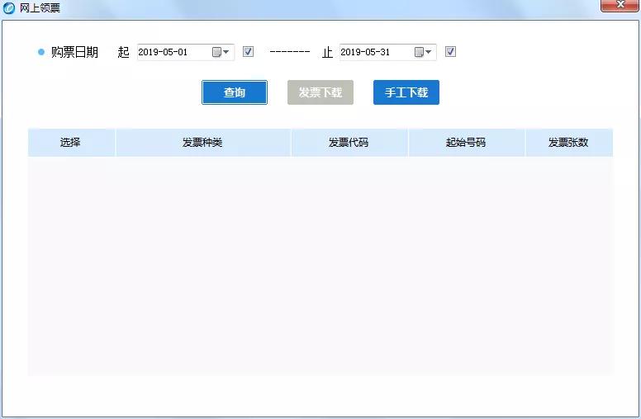Image resolution: width=641 pixels, height=419 pixels.
Task: Uncheck the end date checkbox
Action: pyautogui.click(x=450, y=52)
